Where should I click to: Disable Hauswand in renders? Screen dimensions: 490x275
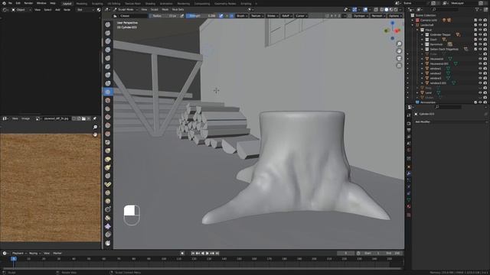(x=485, y=59)
